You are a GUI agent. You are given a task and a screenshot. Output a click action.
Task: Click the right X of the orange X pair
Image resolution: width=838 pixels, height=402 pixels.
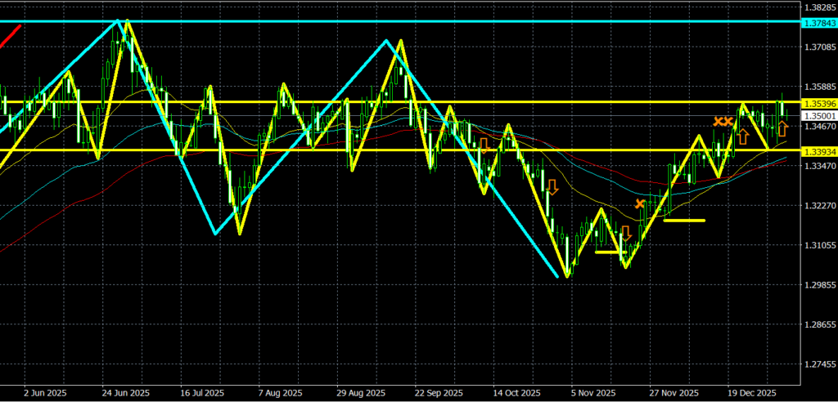(728, 121)
